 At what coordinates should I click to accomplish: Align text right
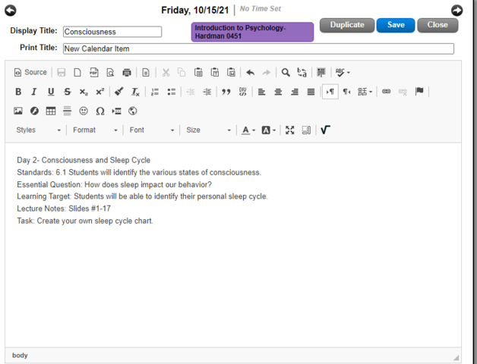(295, 92)
